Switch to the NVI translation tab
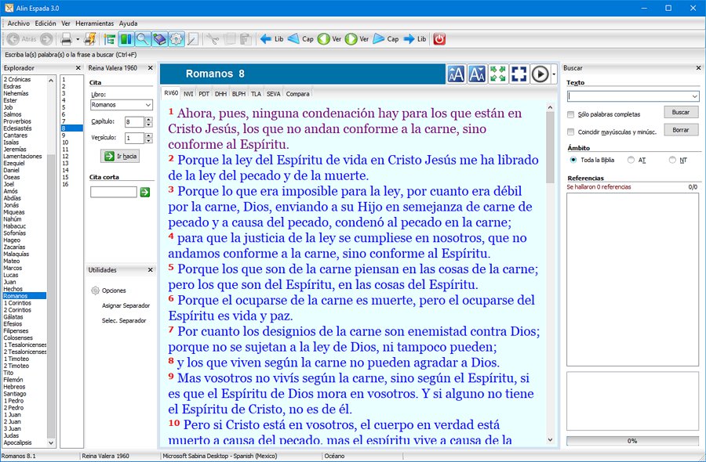Image resolution: width=706 pixels, height=462 pixels. [189, 94]
